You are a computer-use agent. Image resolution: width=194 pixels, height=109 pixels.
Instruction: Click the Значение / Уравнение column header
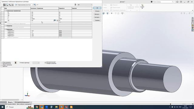[45, 8]
